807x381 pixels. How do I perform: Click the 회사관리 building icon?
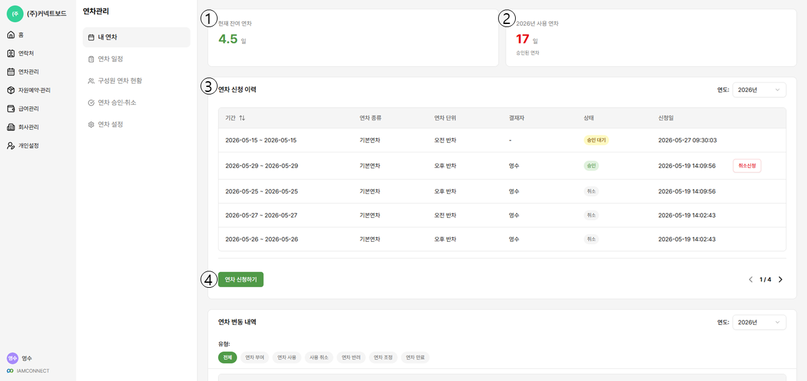pos(11,127)
